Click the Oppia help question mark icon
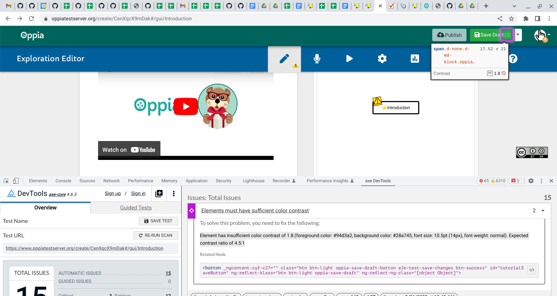Screen dimensions: 557x296 tap(513, 59)
